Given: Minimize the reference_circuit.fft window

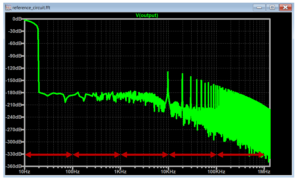Looking at the screenshot, I should click(x=259, y=7).
